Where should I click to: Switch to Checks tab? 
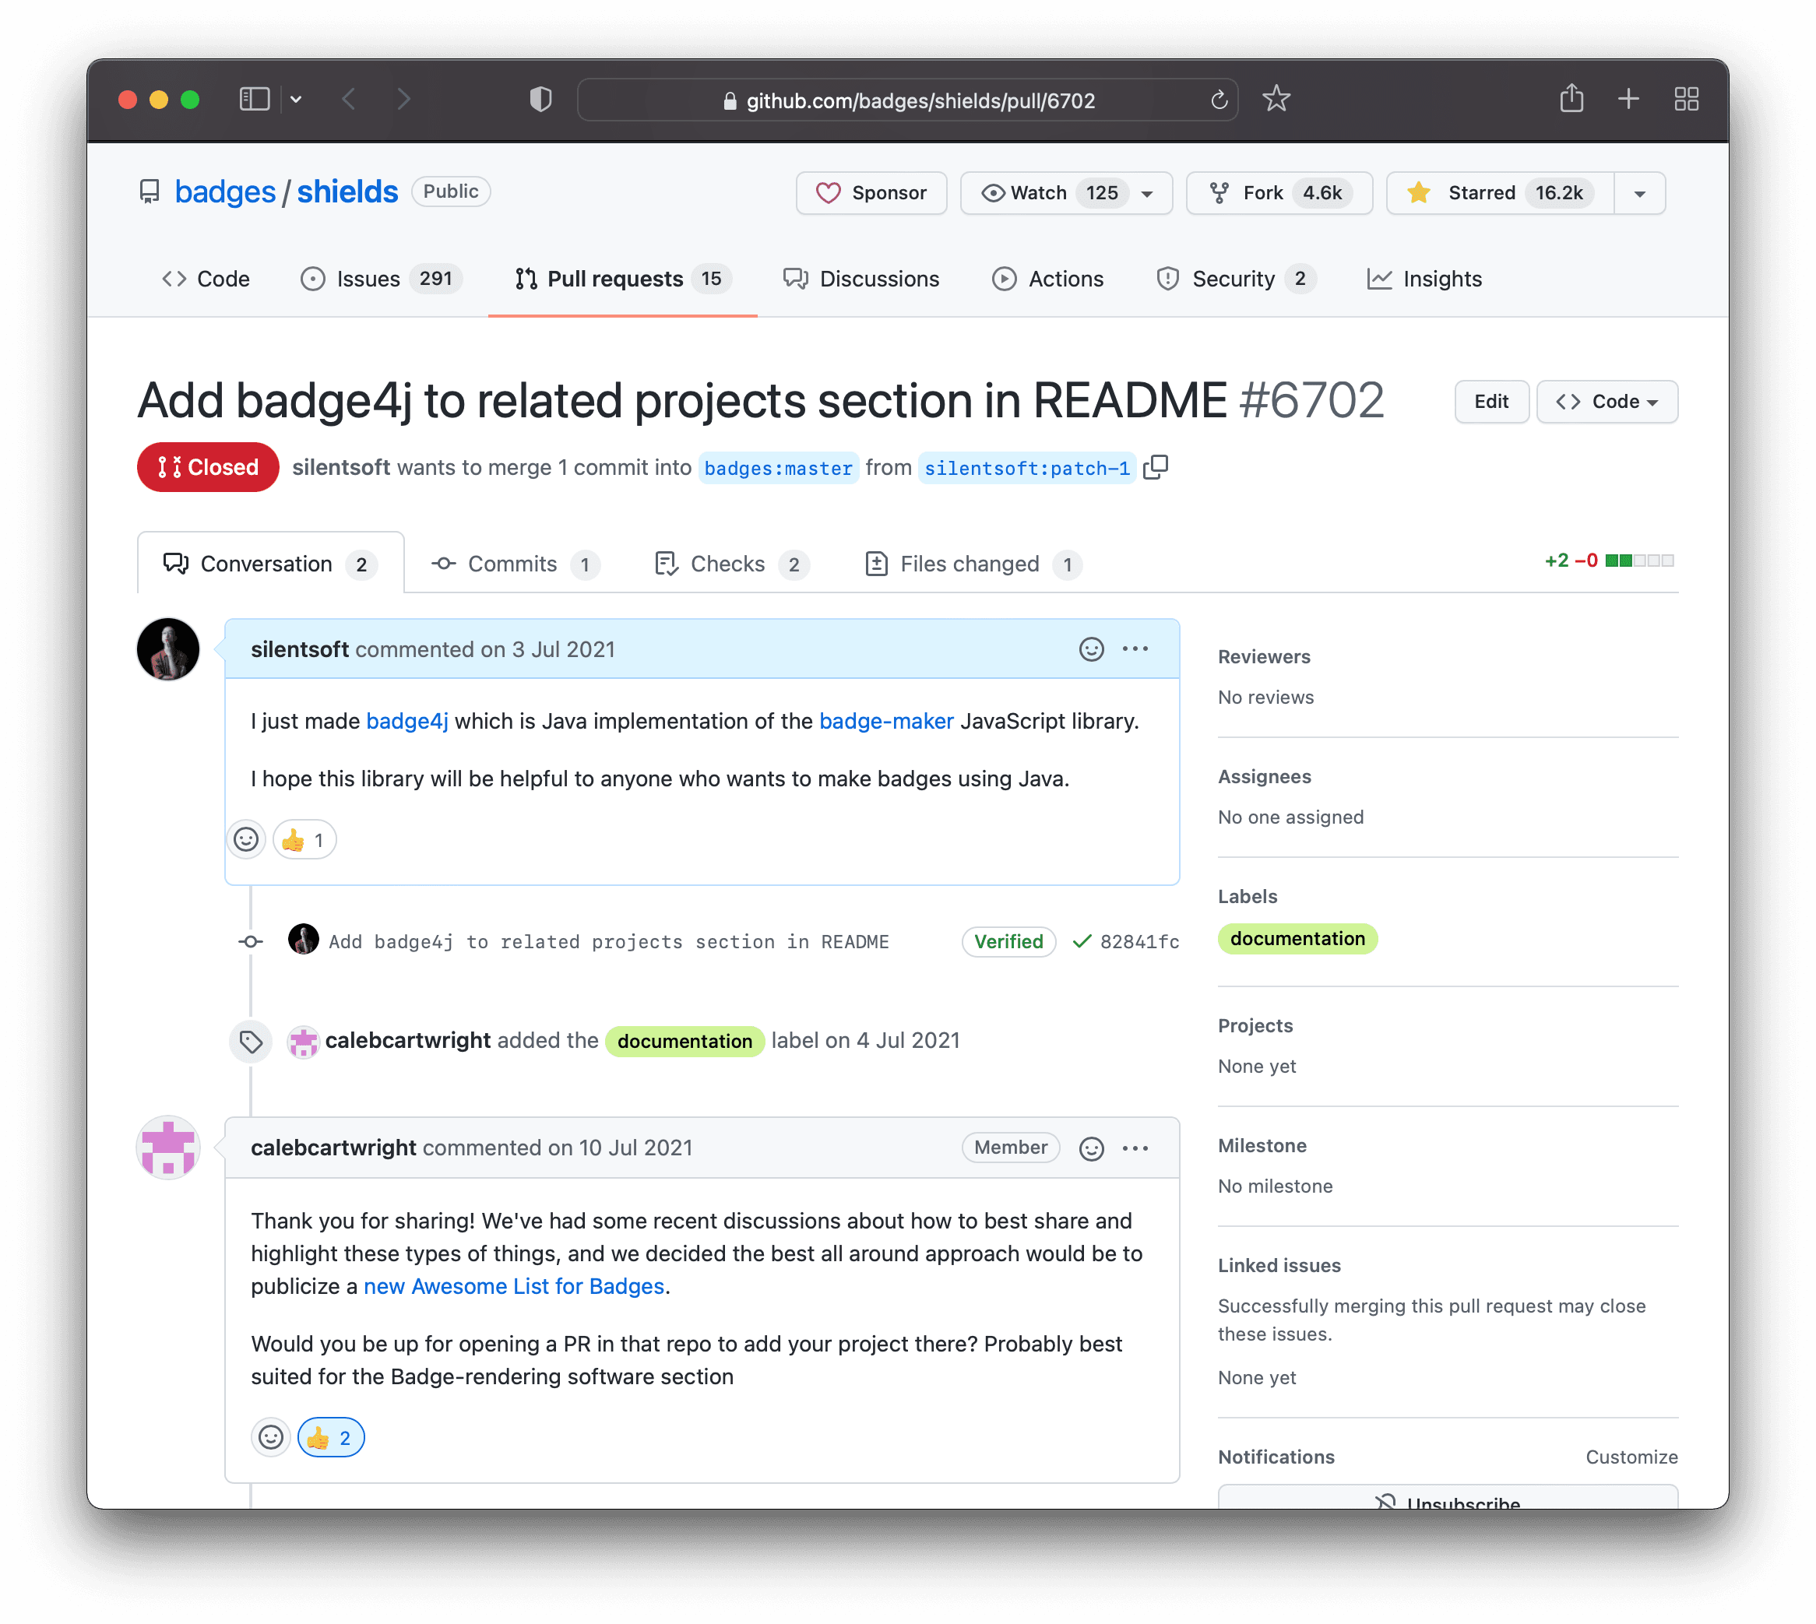click(732, 564)
